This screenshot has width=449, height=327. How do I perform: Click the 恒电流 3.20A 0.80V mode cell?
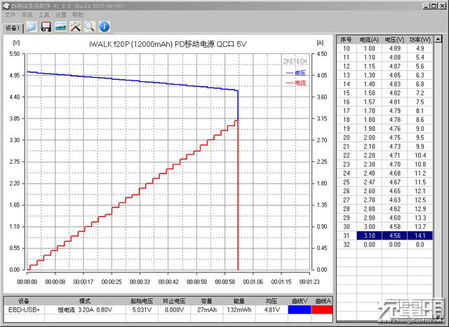[x=85, y=309]
